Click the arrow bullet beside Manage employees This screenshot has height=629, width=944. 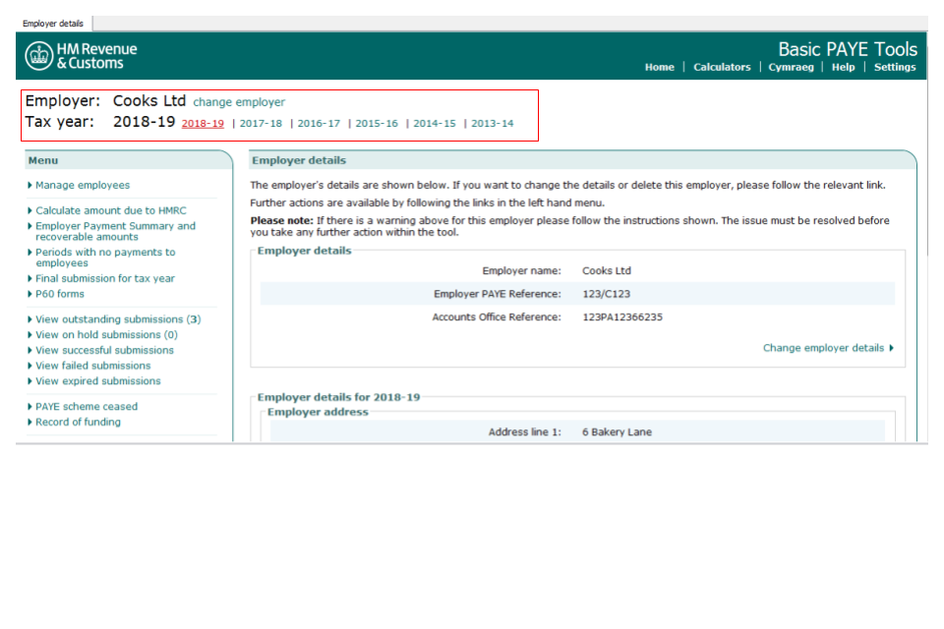click(x=29, y=186)
